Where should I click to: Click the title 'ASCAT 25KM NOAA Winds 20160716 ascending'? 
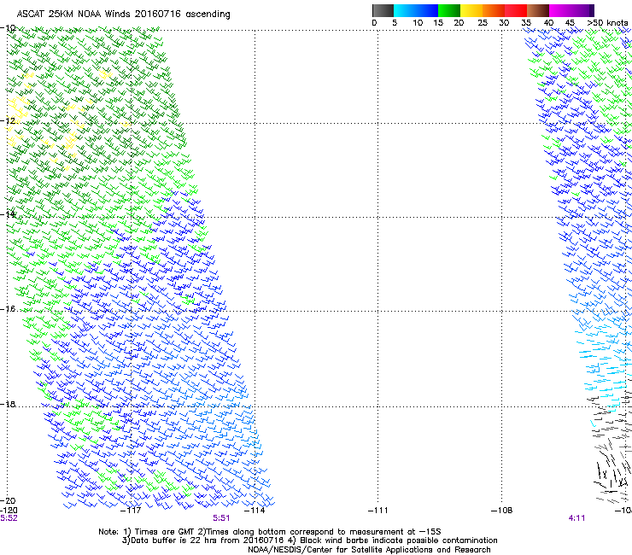tap(123, 15)
